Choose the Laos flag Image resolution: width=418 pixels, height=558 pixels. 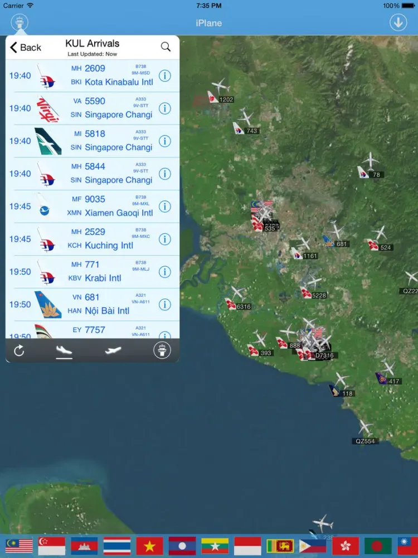click(x=182, y=546)
